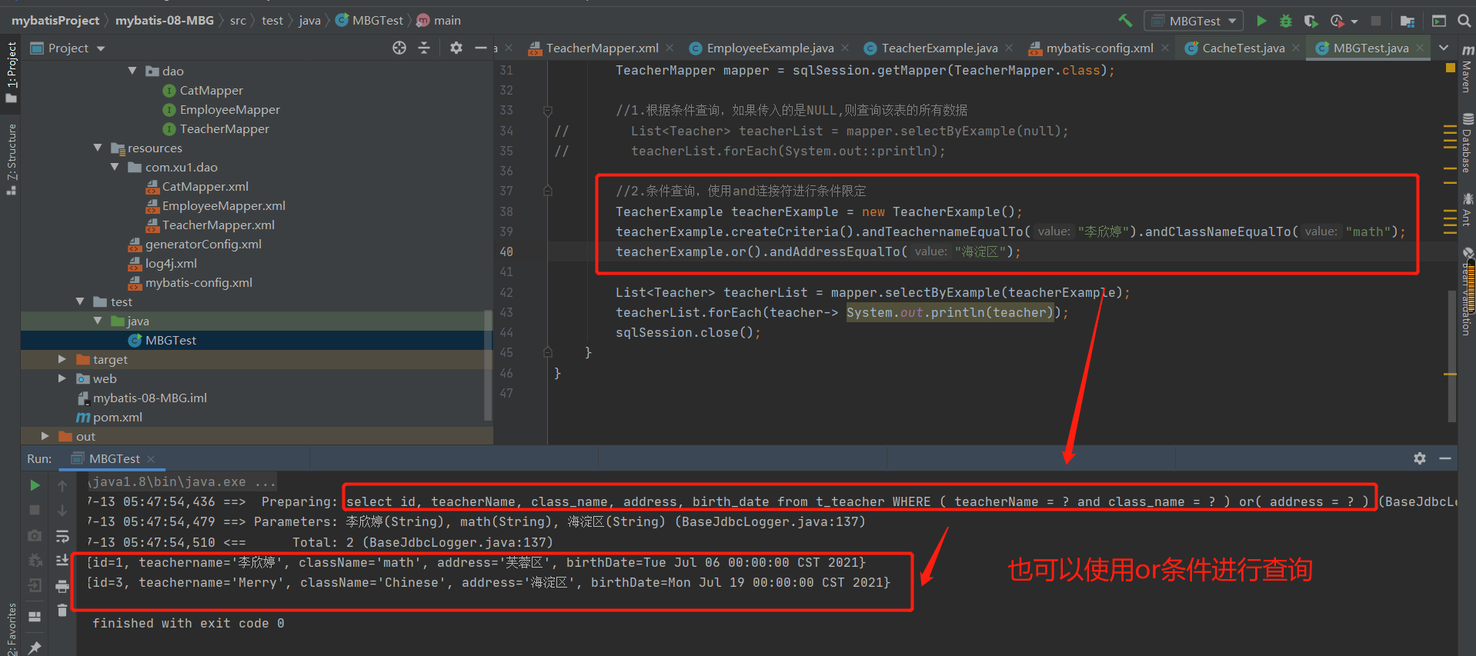Open the Structure side tab
This screenshot has width=1476, height=656.
coord(12,158)
